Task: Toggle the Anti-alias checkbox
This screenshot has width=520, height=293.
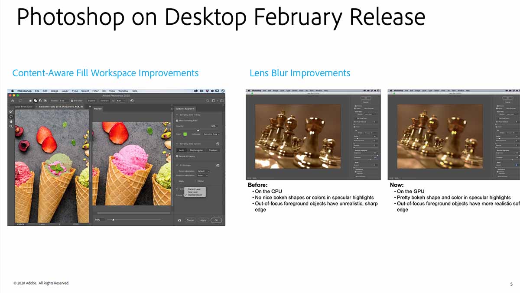Action: click(x=72, y=101)
